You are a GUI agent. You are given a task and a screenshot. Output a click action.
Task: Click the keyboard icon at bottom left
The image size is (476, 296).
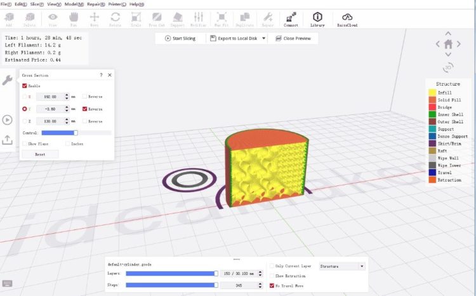coord(7,283)
